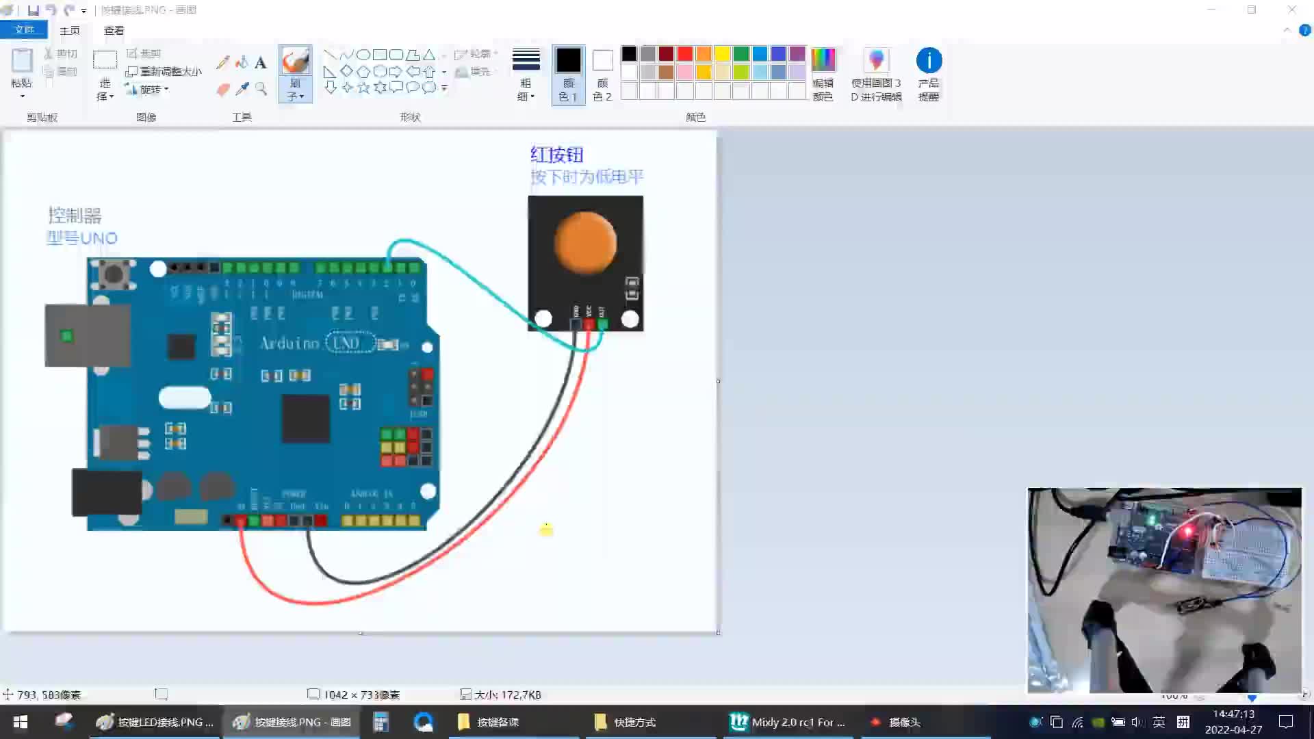
Task: Pick the pink color swatch
Action: [685, 72]
